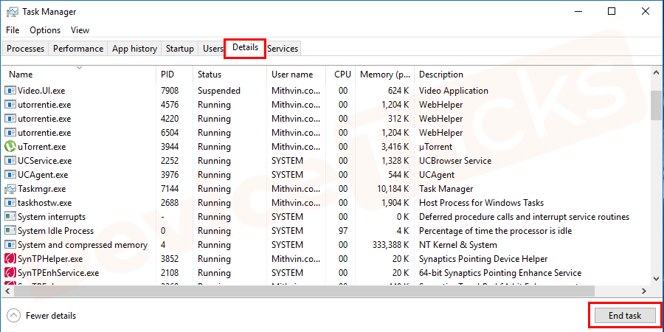The image size is (664, 332).
Task: Click the System and compressed memory icon
Action: [10, 245]
